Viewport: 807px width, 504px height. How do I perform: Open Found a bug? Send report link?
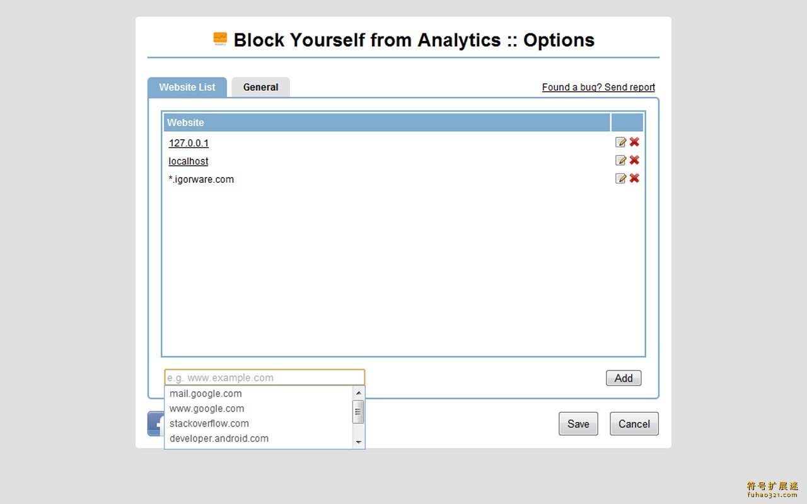(598, 88)
